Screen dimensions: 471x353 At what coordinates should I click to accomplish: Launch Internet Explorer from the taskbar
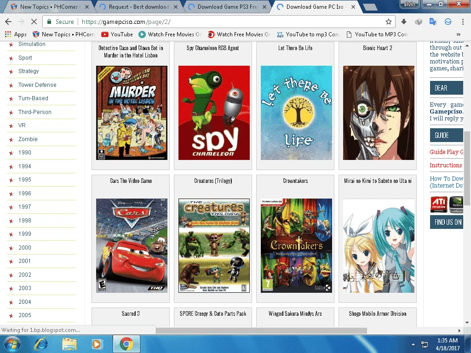41,344
